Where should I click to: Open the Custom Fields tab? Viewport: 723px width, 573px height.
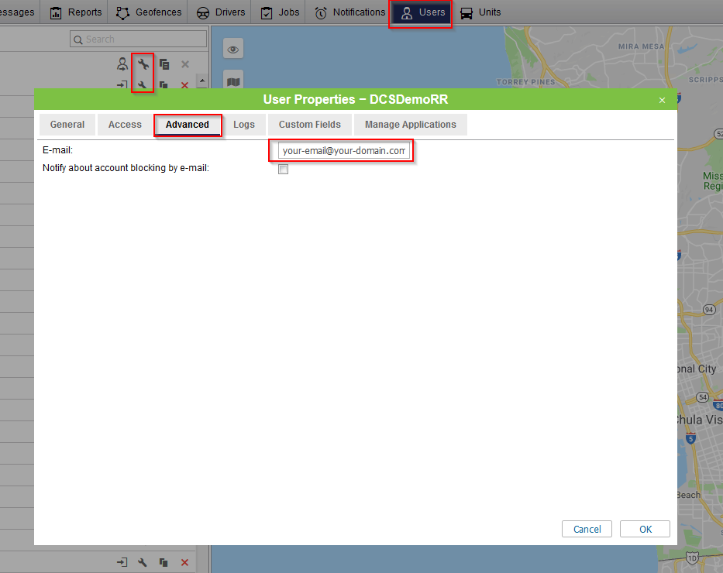(310, 125)
